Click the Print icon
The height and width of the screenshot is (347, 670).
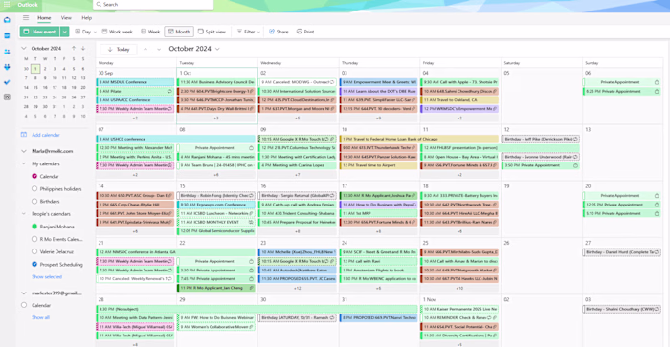(300, 32)
